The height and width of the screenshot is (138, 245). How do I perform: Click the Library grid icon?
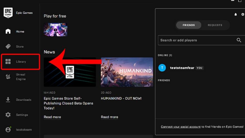pyautogui.click(x=8, y=62)
